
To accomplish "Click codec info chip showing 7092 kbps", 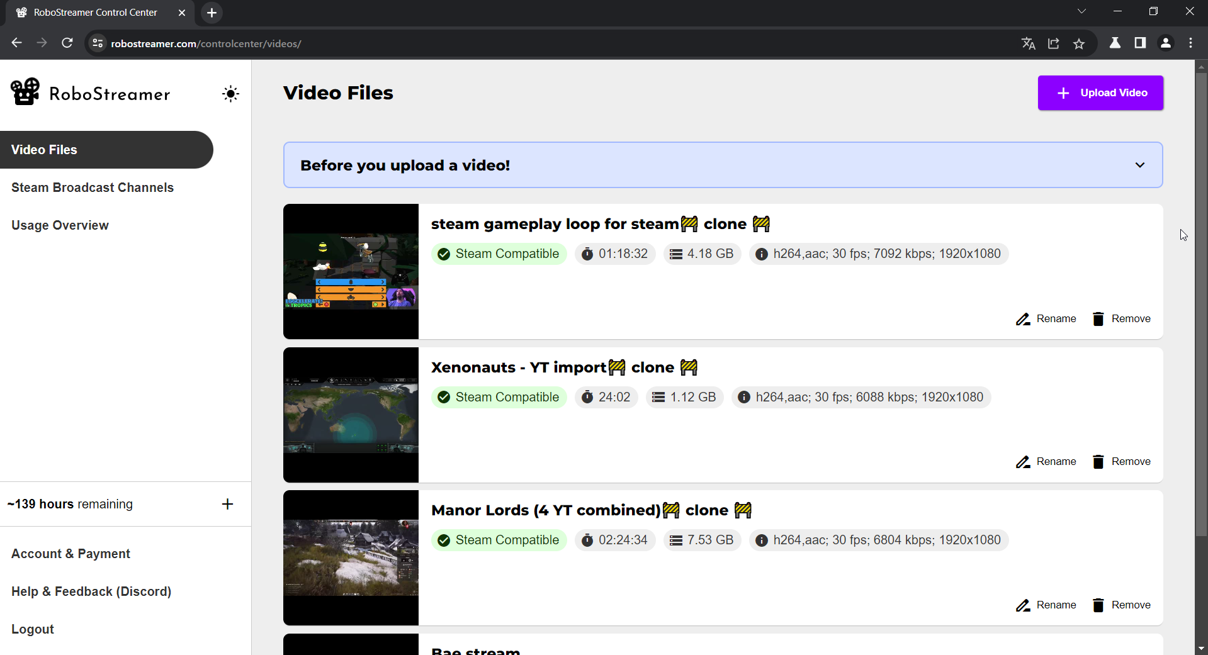I will [x=879, y=254].
